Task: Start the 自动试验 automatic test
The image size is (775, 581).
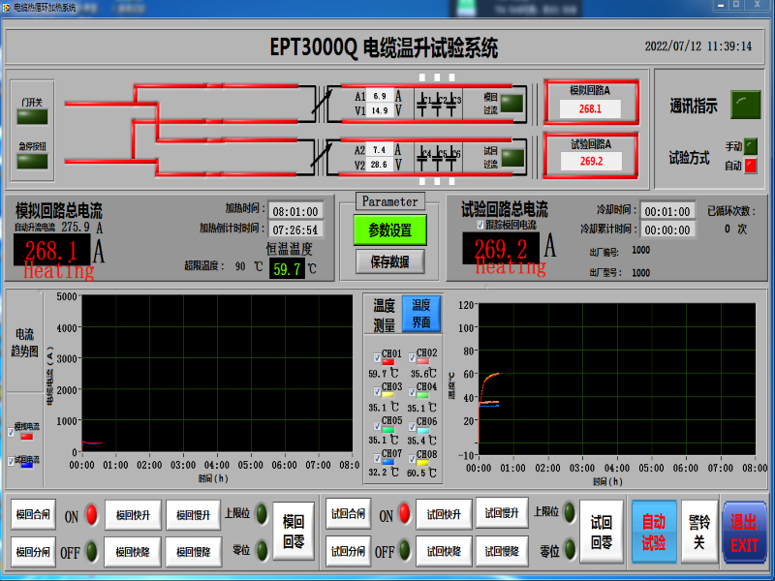Action: (654, 532)
